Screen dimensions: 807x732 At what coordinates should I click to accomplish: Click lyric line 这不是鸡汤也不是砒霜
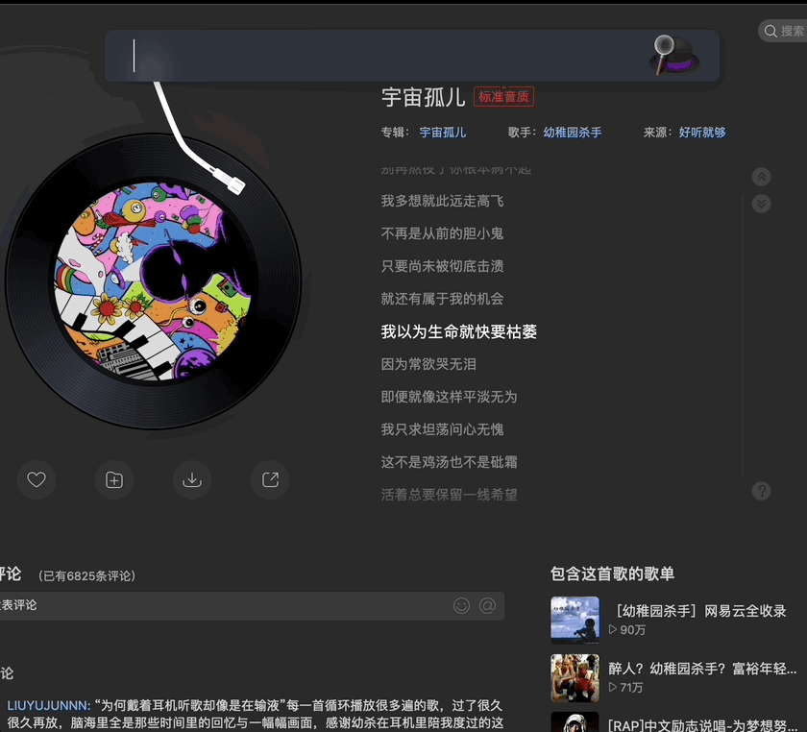point(449,462)
